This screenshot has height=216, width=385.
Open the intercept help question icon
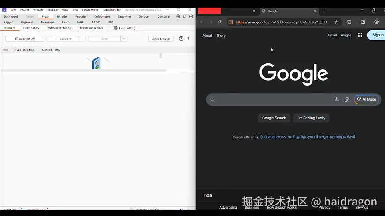tap(181, 39)
